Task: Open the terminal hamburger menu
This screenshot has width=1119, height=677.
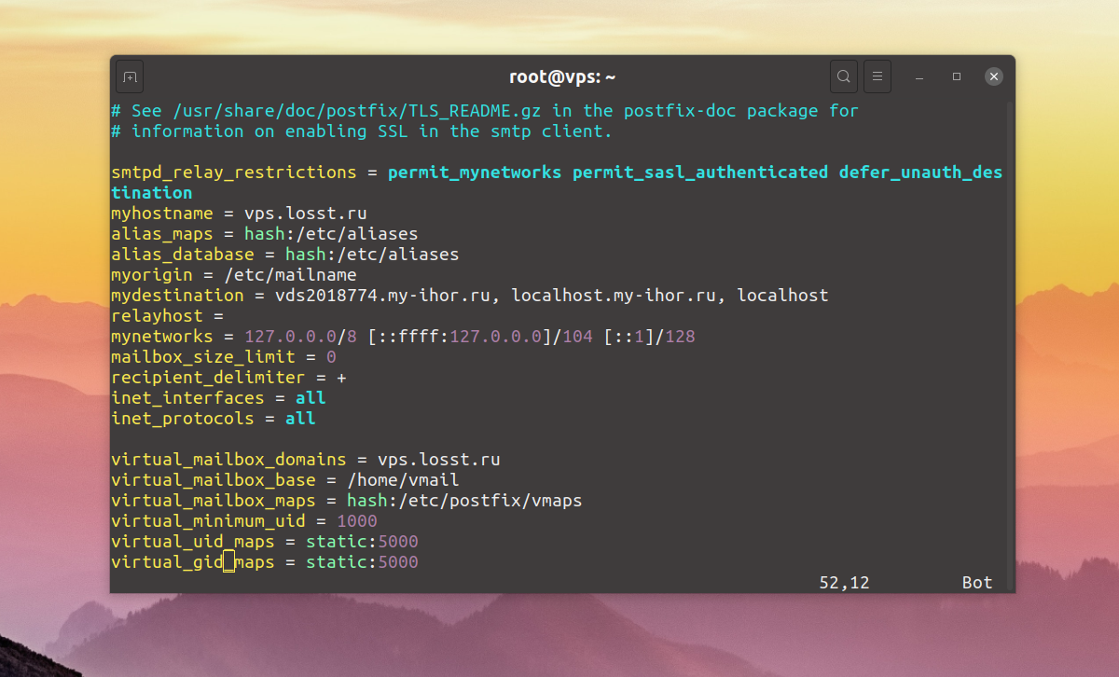Action: point(877,76)
